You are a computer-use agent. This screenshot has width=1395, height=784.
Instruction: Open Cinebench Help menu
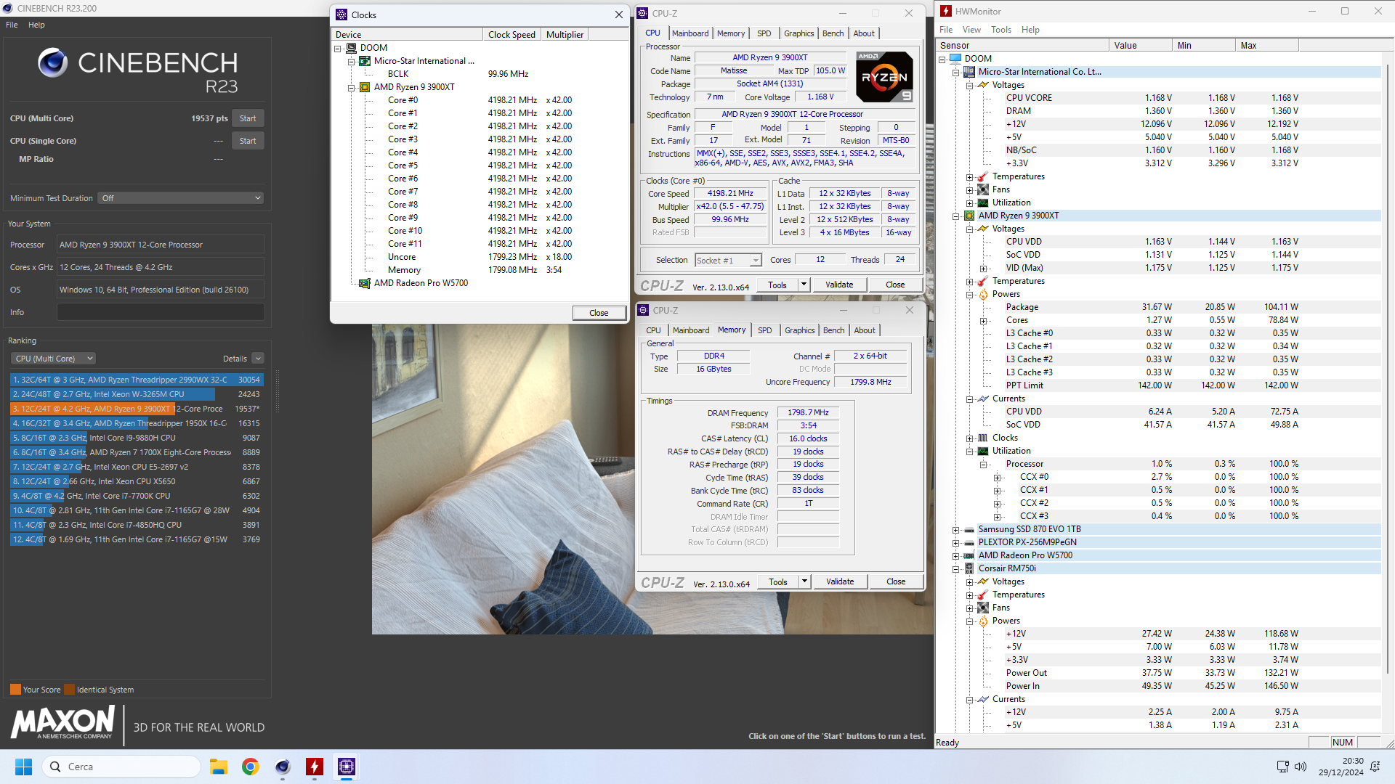click(x=36, y=25)
